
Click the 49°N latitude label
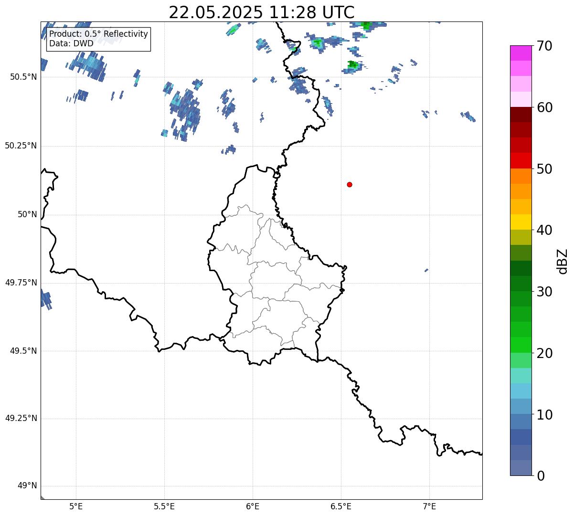click(27, 486)
